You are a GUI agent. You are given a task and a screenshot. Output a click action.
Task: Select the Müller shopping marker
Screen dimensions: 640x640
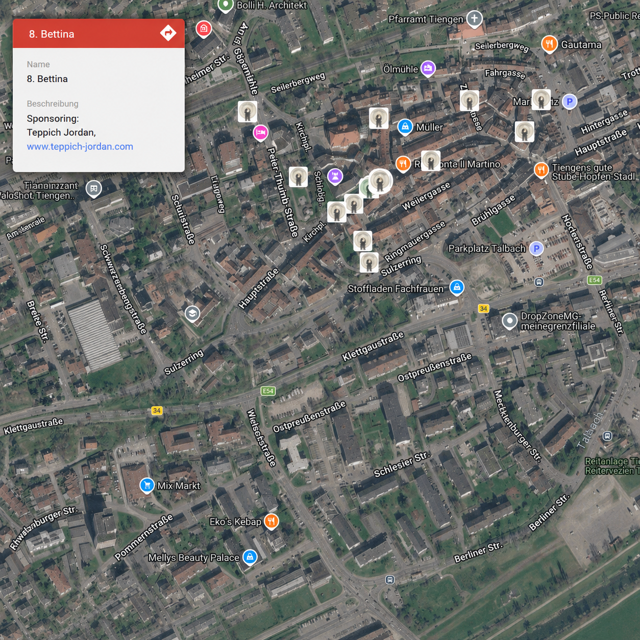[405, 127]
